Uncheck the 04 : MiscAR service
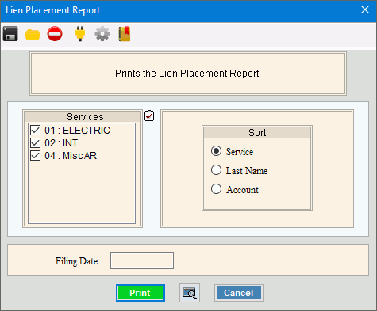This screenshot has height=311, width=377. [35, 156]
